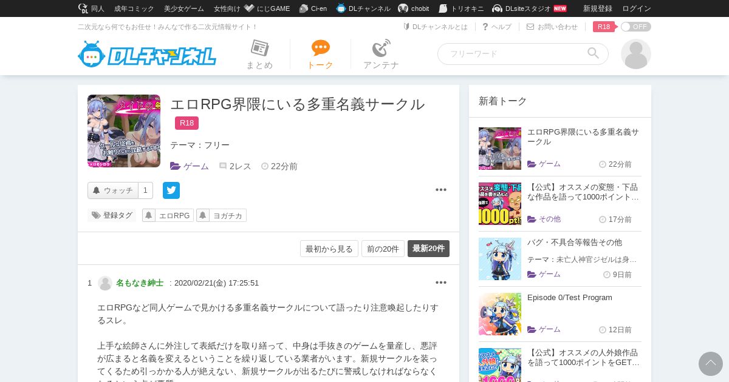Open Episode 0/Test Program thumbnail
The width and height of the screenshot is (729, 382).
500,314
